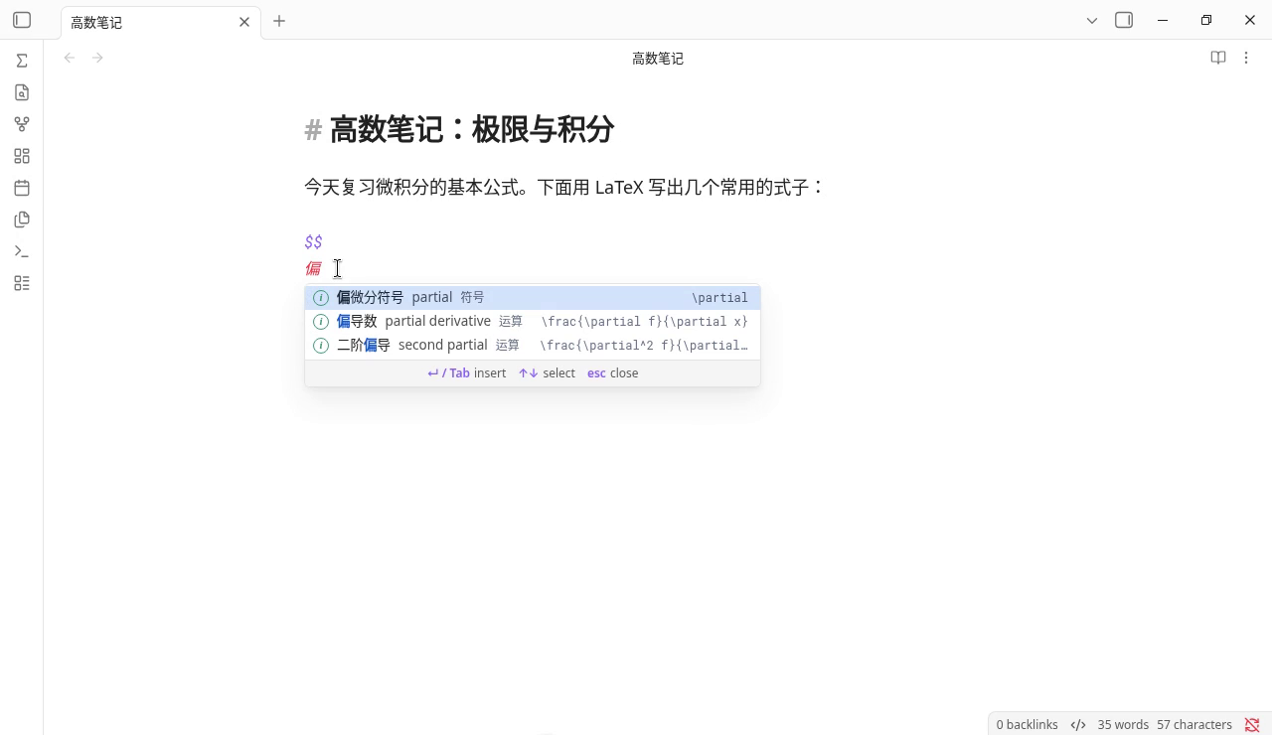Select the 偏微分符号 partial suggestion
The height and width of the screenshot is (735, 1272).
(533, 297)
